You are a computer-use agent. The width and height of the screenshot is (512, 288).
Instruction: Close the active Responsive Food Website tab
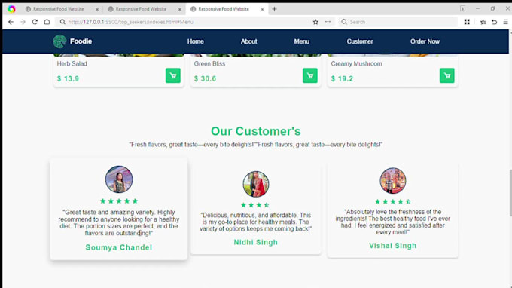click(262, 10)
